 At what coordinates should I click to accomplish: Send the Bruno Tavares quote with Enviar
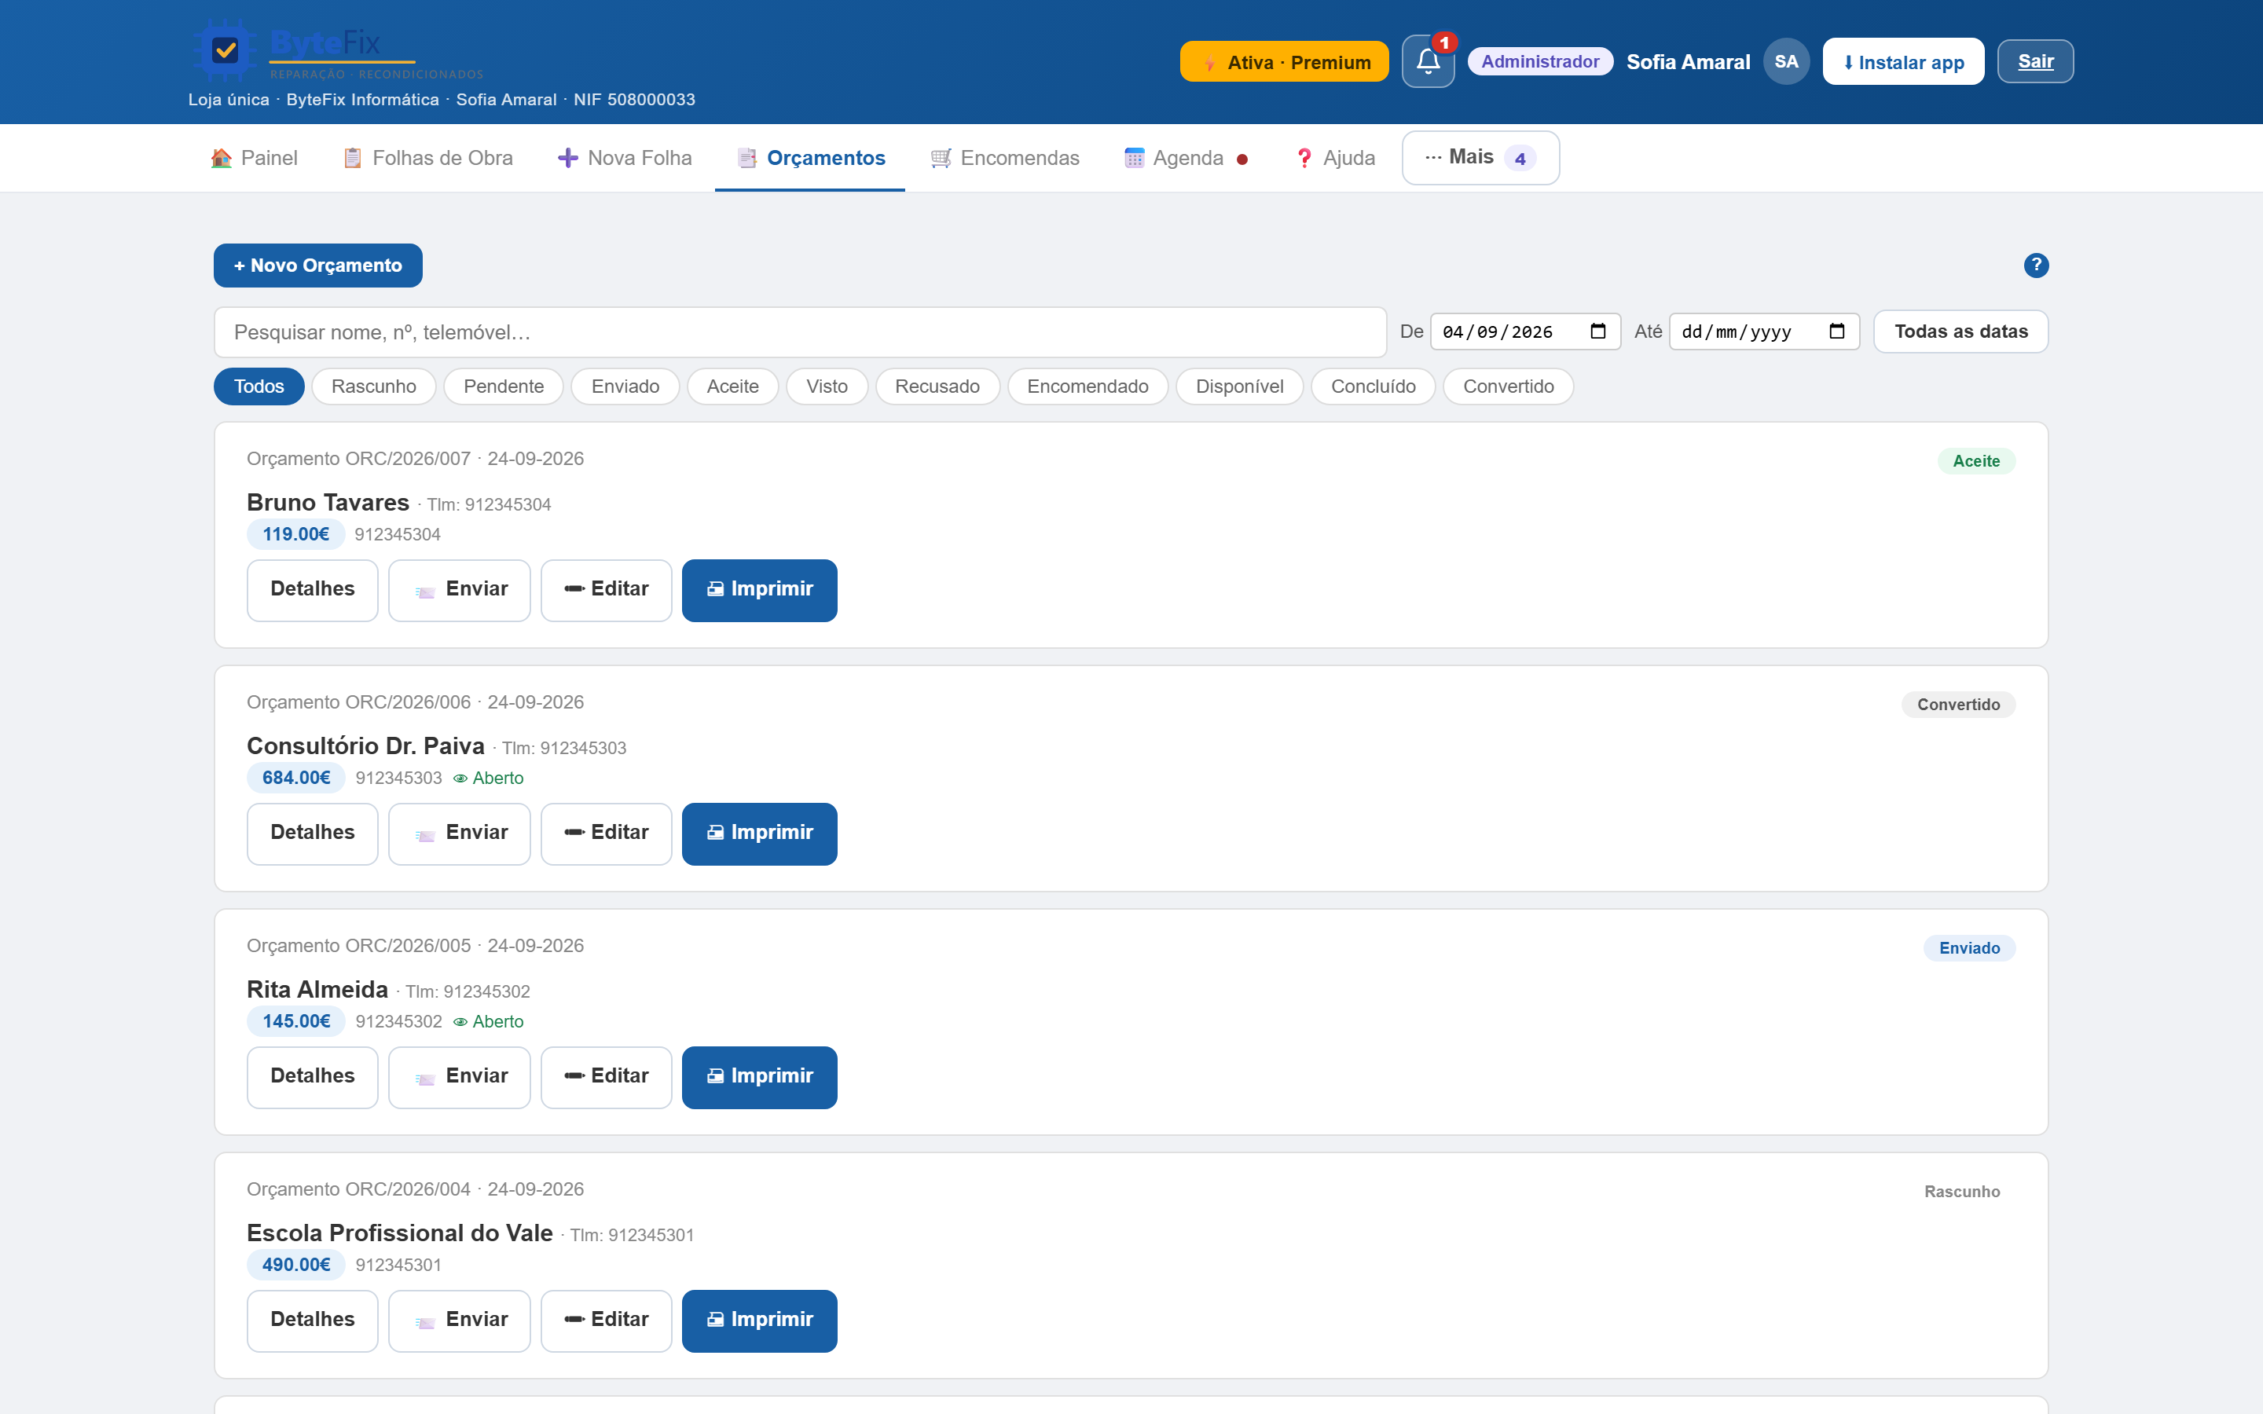tap(459, 590)
